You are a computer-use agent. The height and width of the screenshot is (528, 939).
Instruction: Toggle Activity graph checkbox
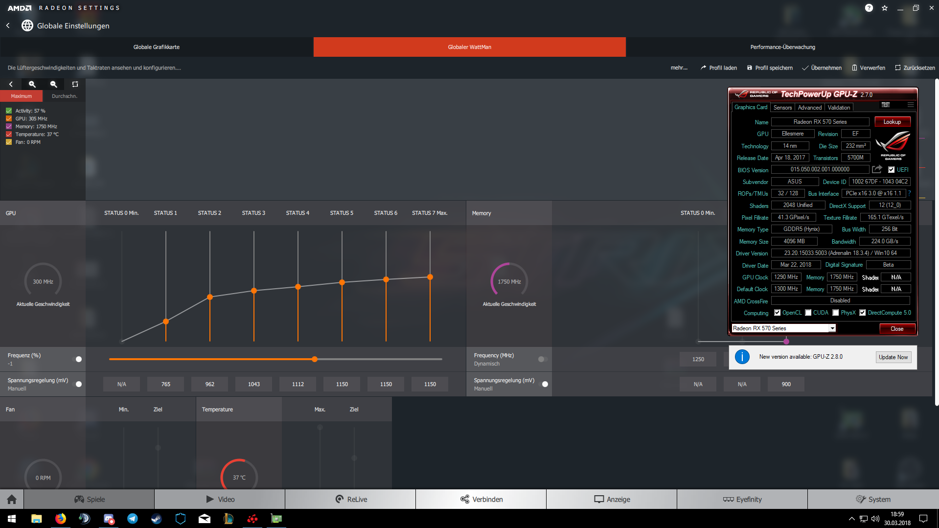9,111
